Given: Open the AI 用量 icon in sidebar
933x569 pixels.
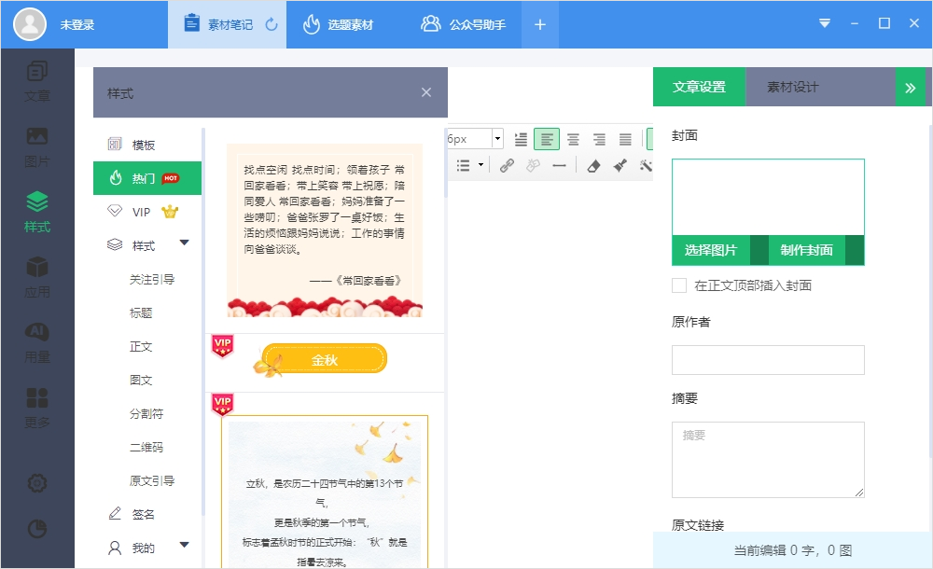Looking at the screenshot, I should [37, 332].
